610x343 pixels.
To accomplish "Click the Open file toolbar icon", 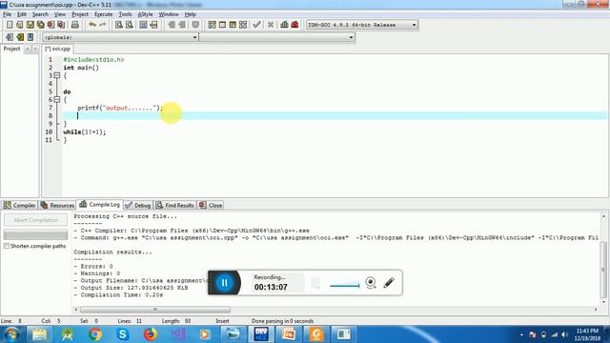I will tap(19, 25).
